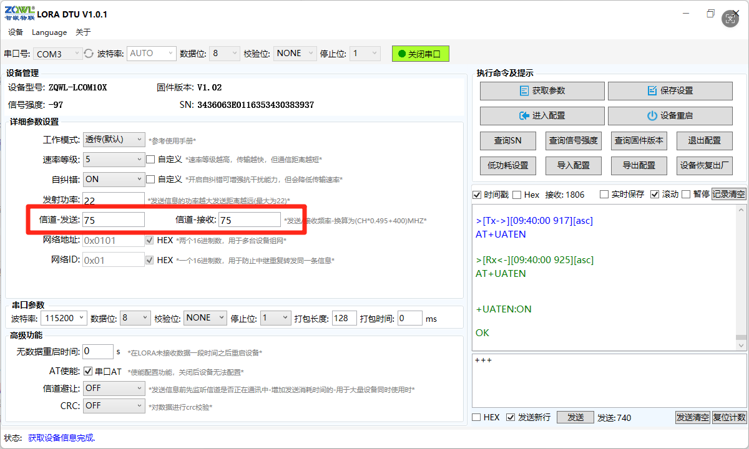This screenshot has height=449, width=749.
Task: Click the 进入配置 button with arrow icon
Action: 542,116
